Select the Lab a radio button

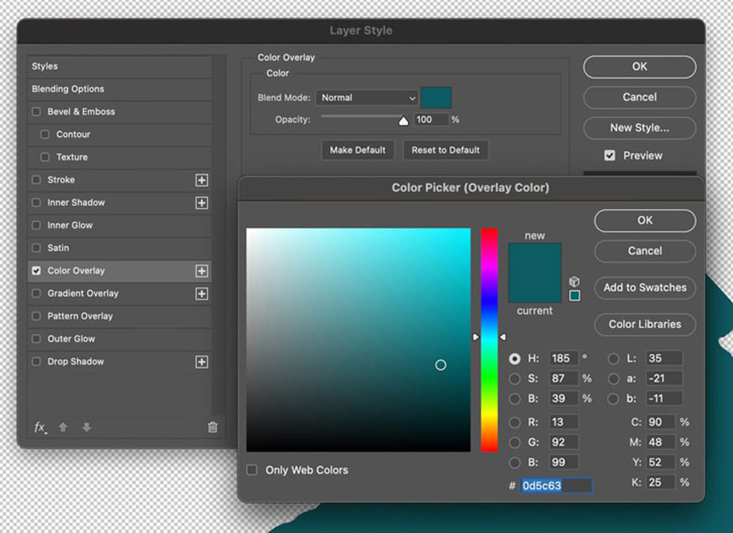click(614, 378)
